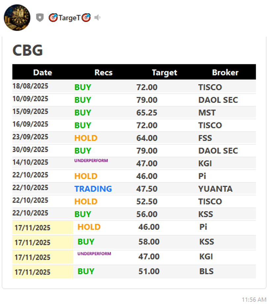The image size is (269, 304).
Task: Click the YUANTA broker cell
Action: (215, 189)
